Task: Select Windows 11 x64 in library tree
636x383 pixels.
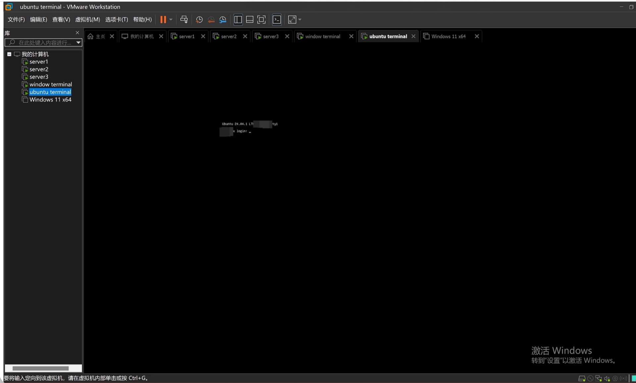Action: point(50,100)
